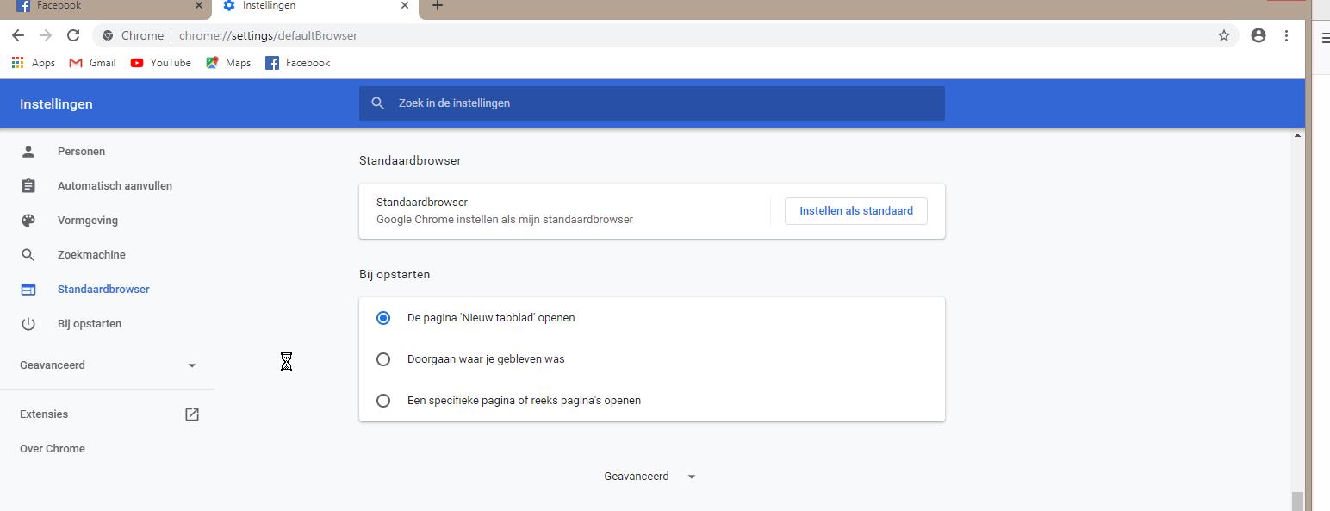Select 'Doorgaan waar je gebleven was' option

pyautogui.click(x=383, y=359)
